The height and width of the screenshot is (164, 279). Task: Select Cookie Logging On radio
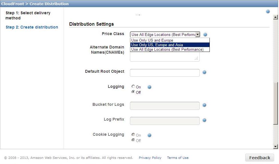(133, 135)
